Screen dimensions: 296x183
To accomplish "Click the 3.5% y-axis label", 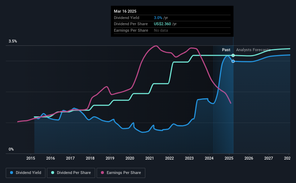I will (13, 41).
